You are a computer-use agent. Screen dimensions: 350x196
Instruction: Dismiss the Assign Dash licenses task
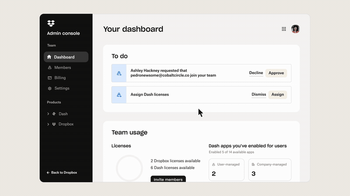point(259,95)
